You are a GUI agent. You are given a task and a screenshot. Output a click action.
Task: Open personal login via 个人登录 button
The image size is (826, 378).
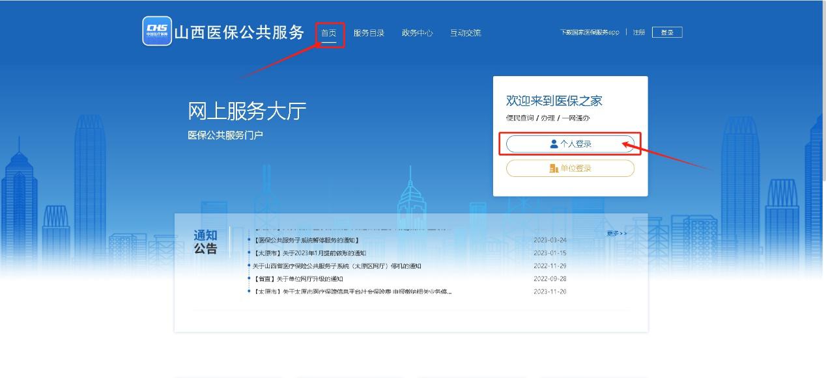pyautogui.click(x=570, y=144)
